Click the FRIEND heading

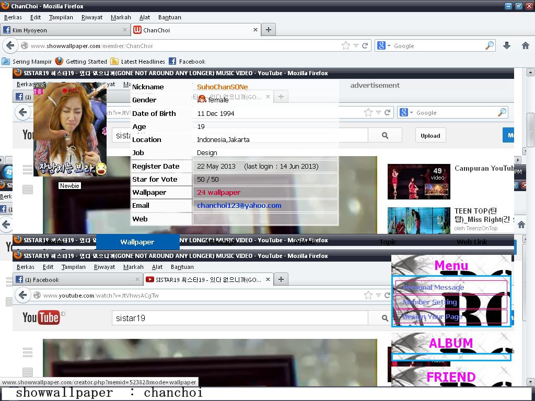451,377
